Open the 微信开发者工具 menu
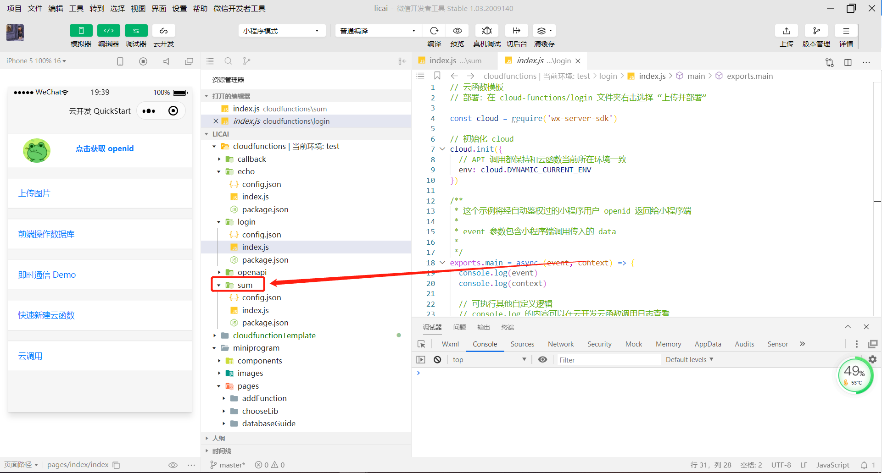The height and width of the screenshot is (473, 882). click(240, 8)
